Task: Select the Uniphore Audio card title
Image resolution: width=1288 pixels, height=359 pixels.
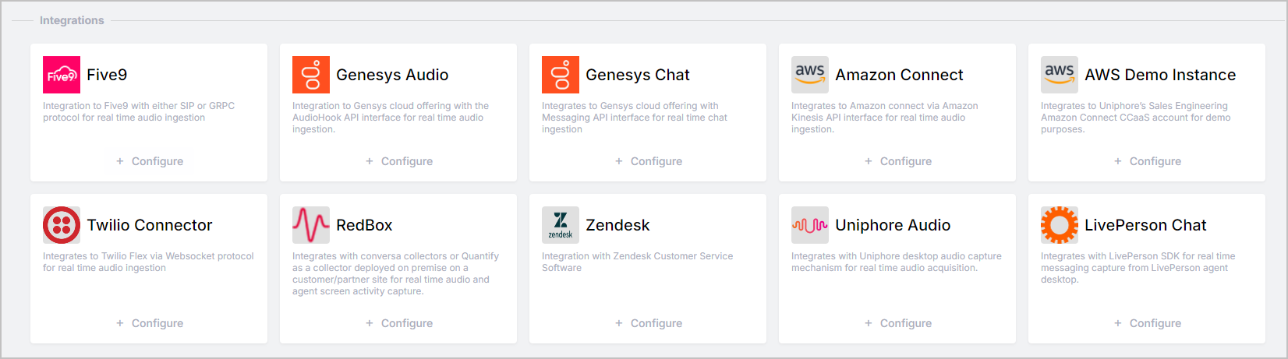Action: [x=893, y=225]
